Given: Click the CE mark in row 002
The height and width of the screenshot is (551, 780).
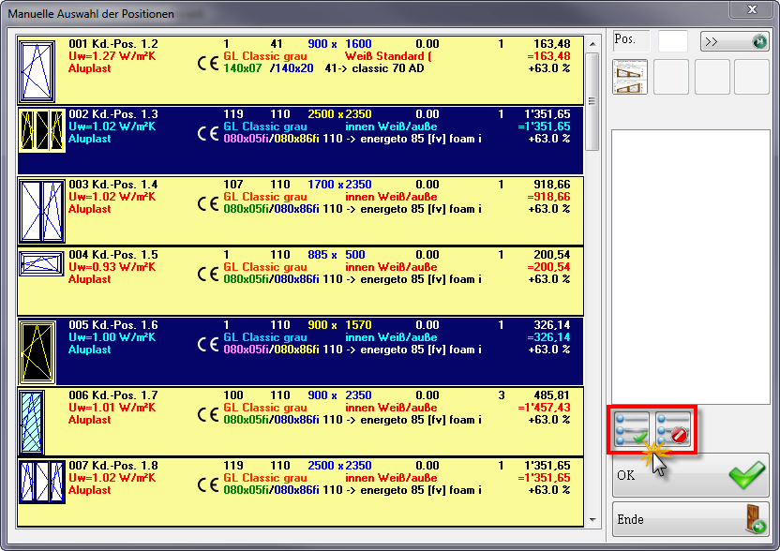Looking at the screenshot, I should pyautogui.click(x=208, y=133).
